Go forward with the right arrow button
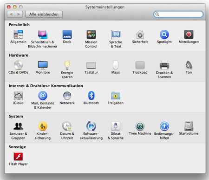The image size is (209, 180). pos(19,14)
